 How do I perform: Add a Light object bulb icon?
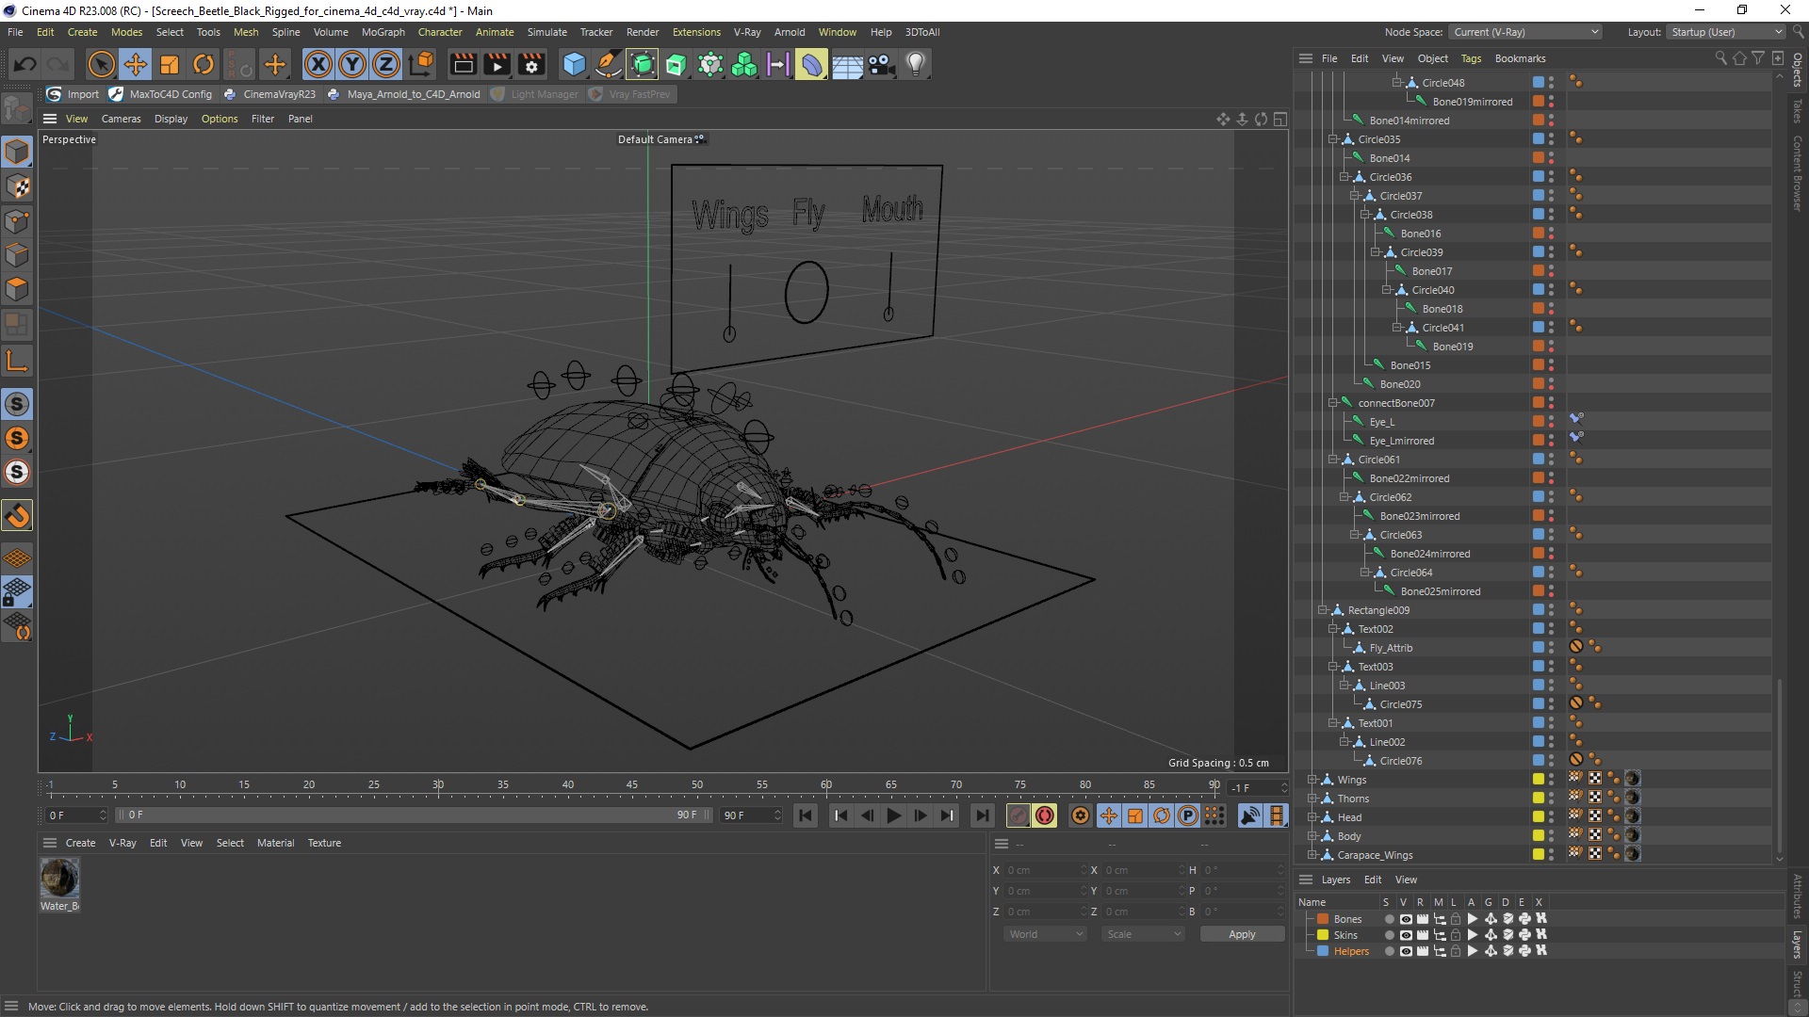coord(916,64)
